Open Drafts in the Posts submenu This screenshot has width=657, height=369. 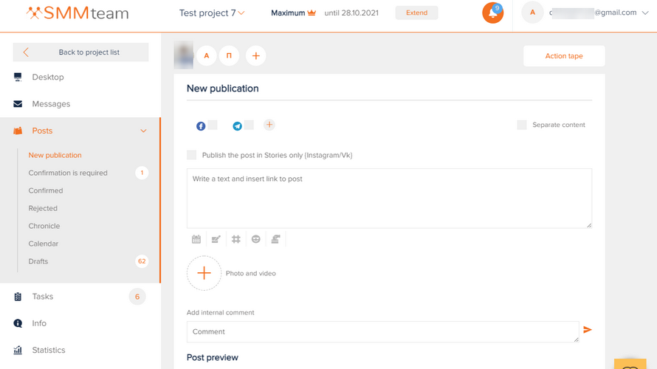point(38,261)
